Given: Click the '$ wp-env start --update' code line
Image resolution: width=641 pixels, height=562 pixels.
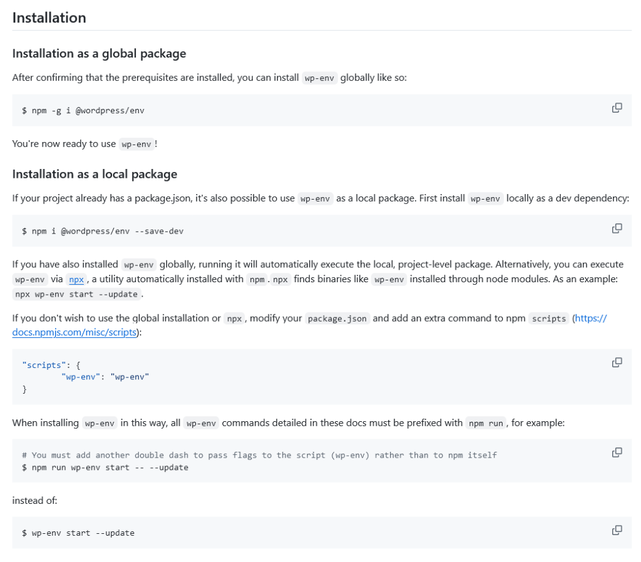Looking at the screenshot, I should tap(78, 533).
